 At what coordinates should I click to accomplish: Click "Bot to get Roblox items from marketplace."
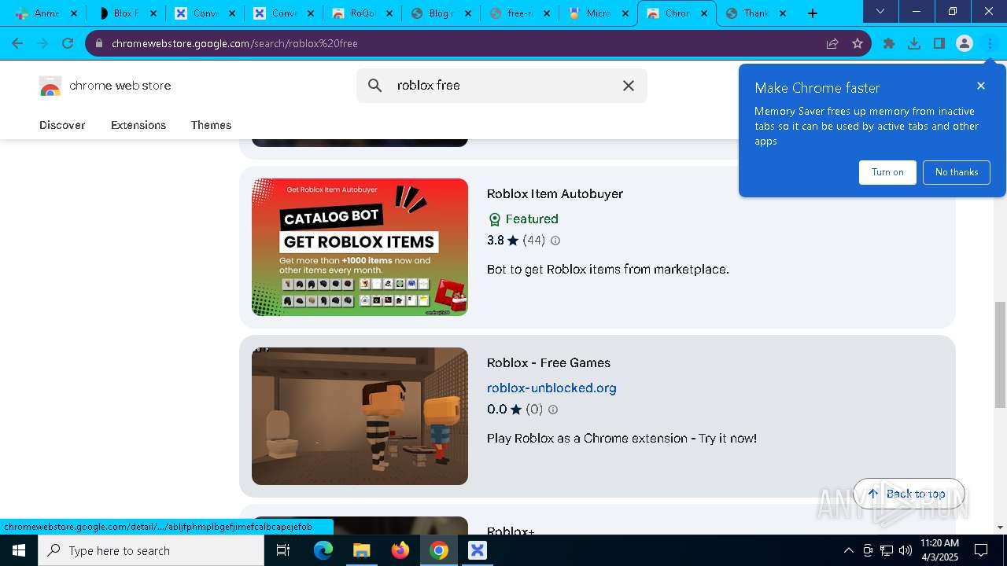click(x=608, y=269)
